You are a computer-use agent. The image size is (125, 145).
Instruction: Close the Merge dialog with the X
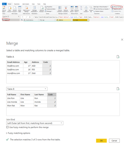122,40
